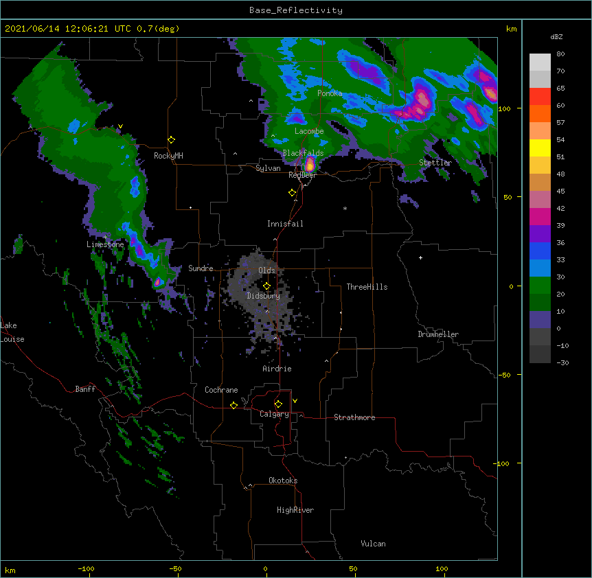This screenshot has width=592, height=578.
Task: Click the blue 36 dBZ legend swatch
Action: coord(540,251)
